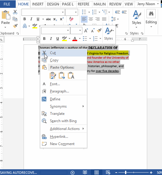Click Read Mode view icon in status bar

point(85,173)
